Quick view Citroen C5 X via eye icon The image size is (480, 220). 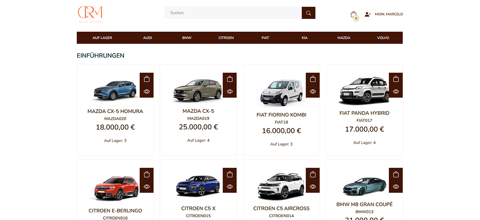[230, 186]
